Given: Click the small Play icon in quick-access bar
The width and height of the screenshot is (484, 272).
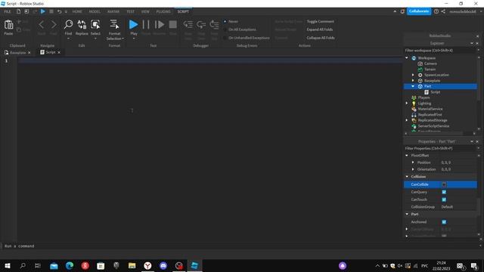Looking at the screenshot, I should (x=43, y=11).
